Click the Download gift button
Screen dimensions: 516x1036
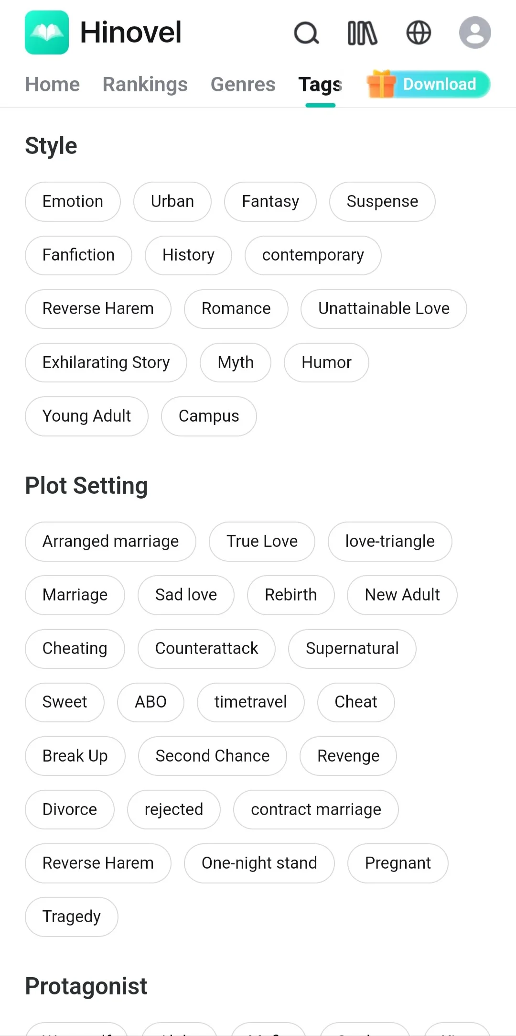[429, 84]
